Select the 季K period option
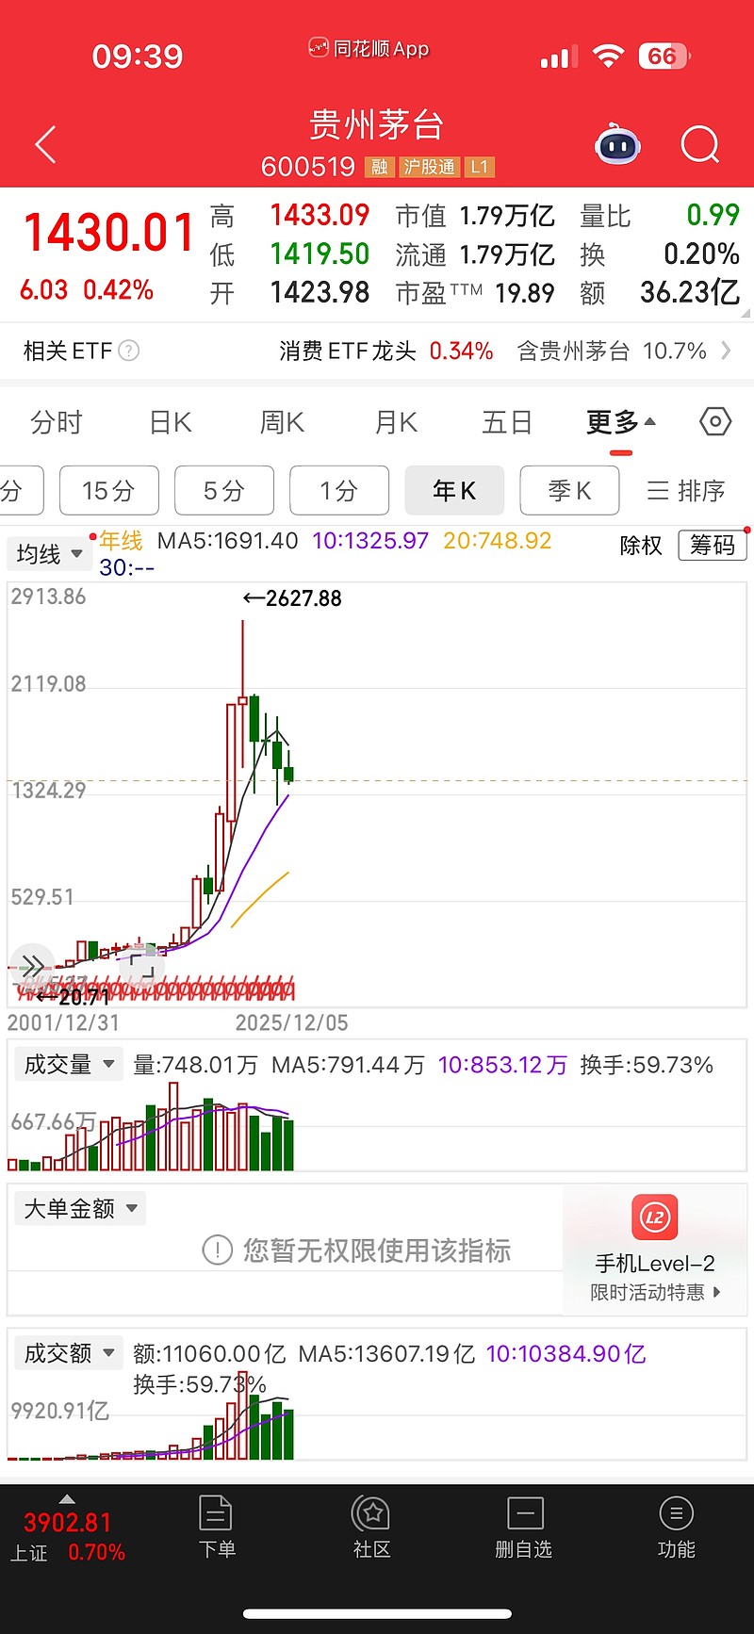The width and height of the screenshot is (754, 1634). [569, 491]
